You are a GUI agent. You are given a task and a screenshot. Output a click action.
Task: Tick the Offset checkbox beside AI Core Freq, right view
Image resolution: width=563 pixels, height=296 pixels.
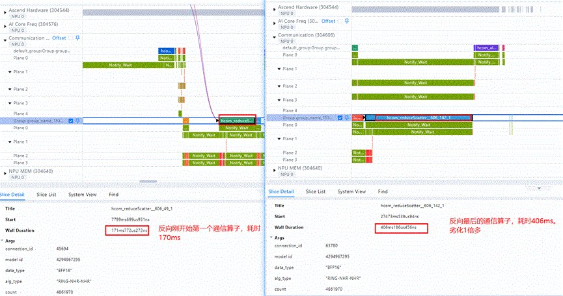(x=340, y=21)
